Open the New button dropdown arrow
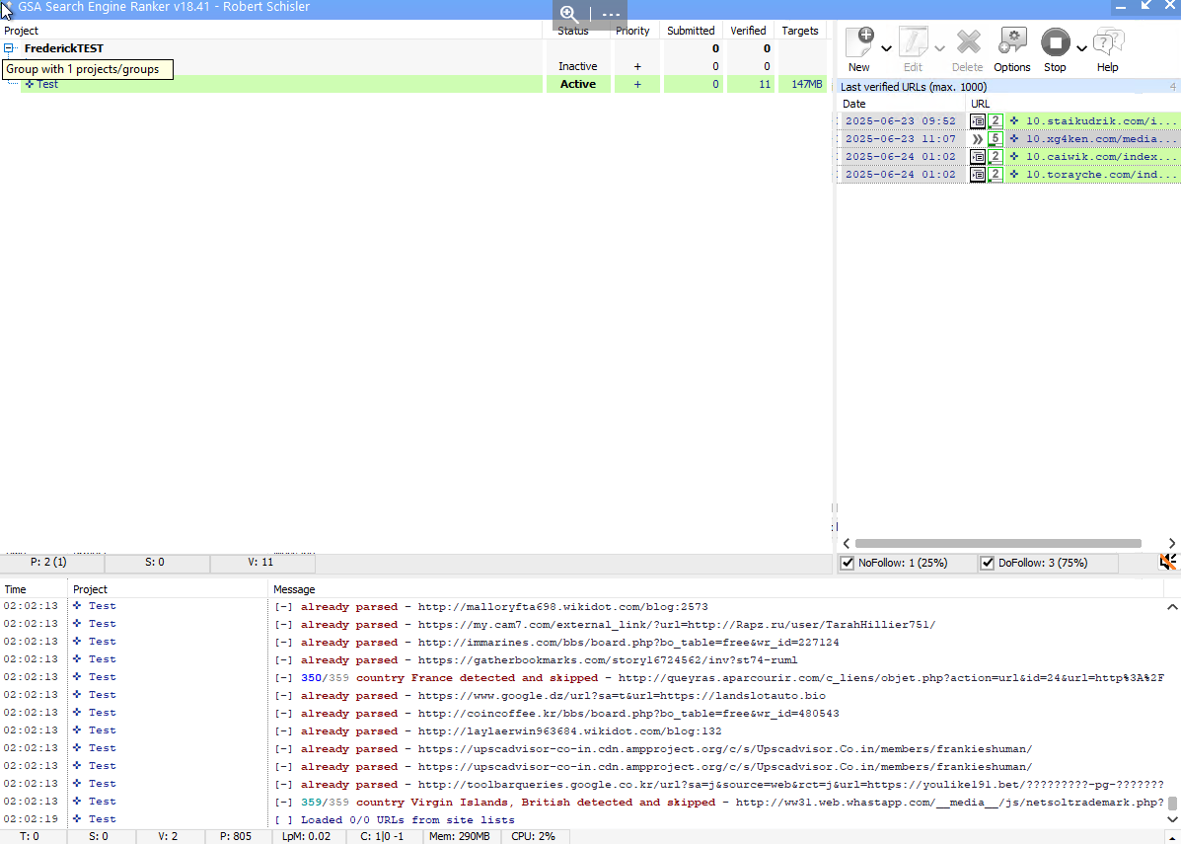This screenshot has height=844, width=1181. 887,48
